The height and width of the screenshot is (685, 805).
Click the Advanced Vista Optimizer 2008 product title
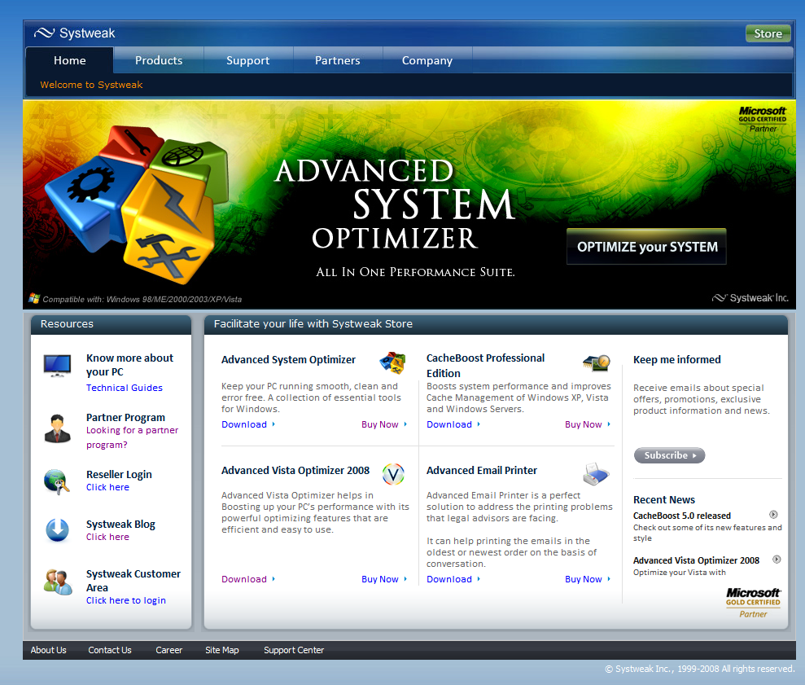[295, 470]
